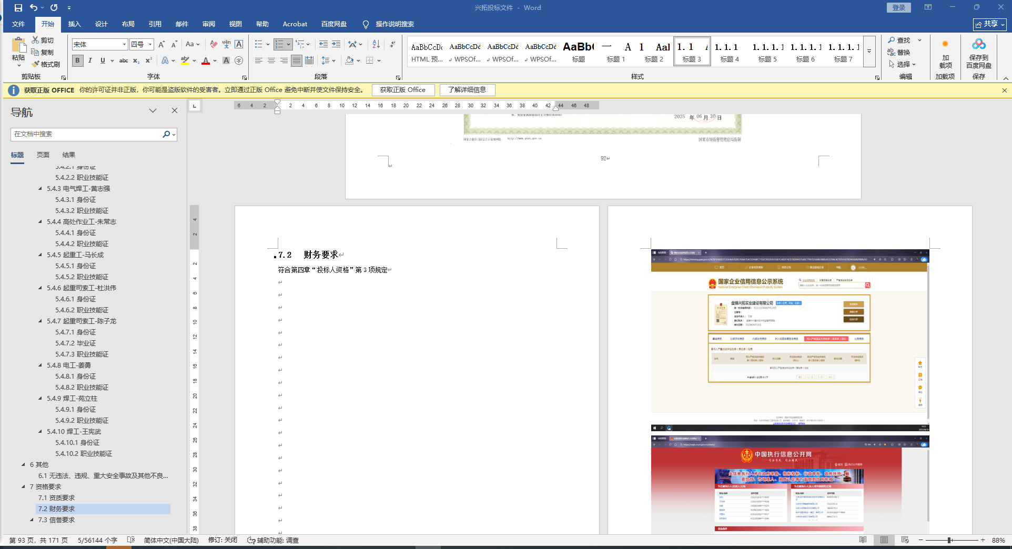Toggle Italic formatting
Screen dimensions: 1012x549
(90, 60)
